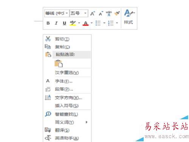The width and height of the screenshot is (189, 142).
Task: Click the Bold button in mini toolbar
Action: tap(48, 23)
